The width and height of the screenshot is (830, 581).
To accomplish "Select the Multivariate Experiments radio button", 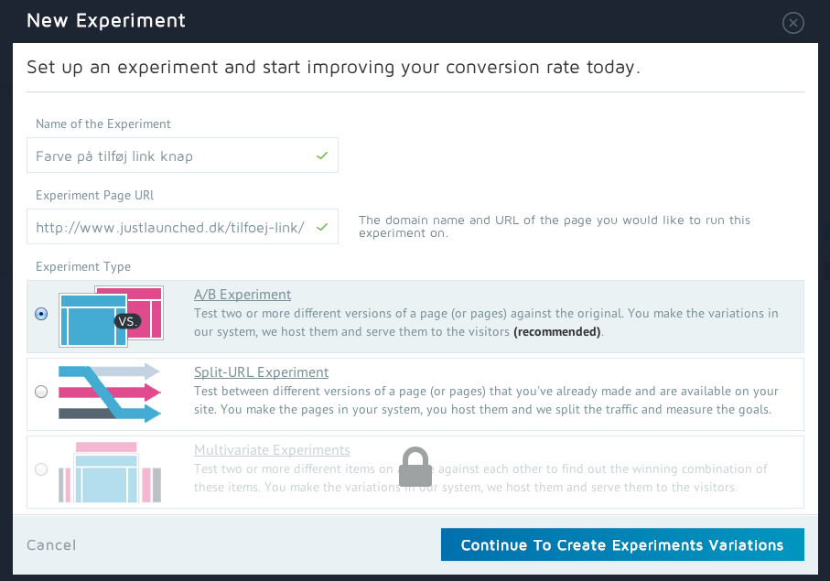I will point(41,470).
